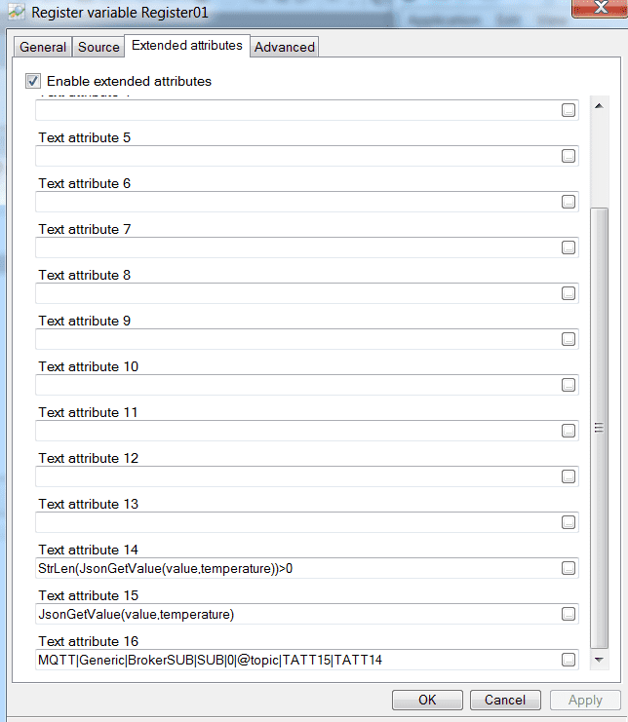Viewport: 628px width, 722px height.
Task: Open the editor icon for Text attribute 5
Action: click(569, 156)
